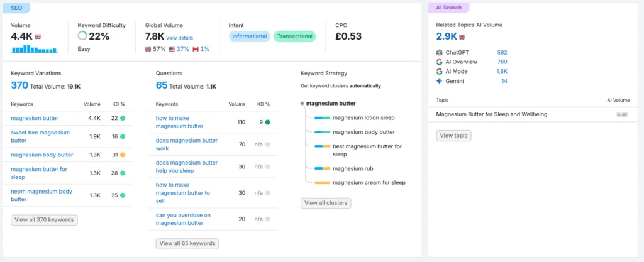This screenshot has height=262, width=644.
Task: Open the SEO tab label
Action: coord(16,8)
